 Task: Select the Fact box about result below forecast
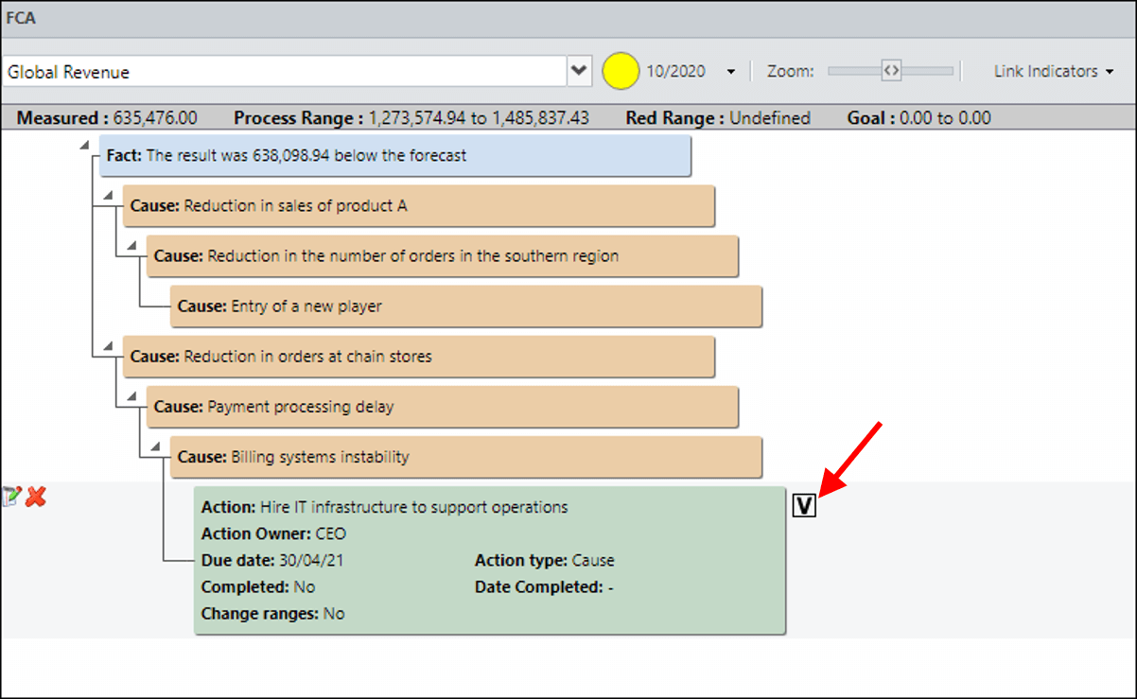point(395,155)
